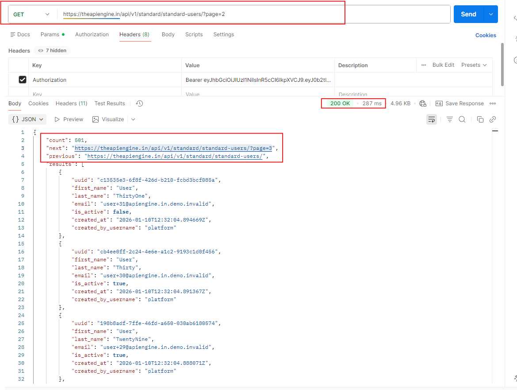Switch to the Authorization tab

pyautogui.click(x=92, y=34)
